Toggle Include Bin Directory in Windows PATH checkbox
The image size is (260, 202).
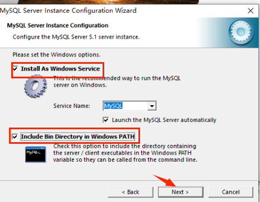click(x=15, y=137)
